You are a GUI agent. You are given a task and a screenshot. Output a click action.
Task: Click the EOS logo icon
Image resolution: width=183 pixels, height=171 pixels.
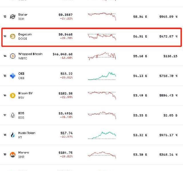13,115
